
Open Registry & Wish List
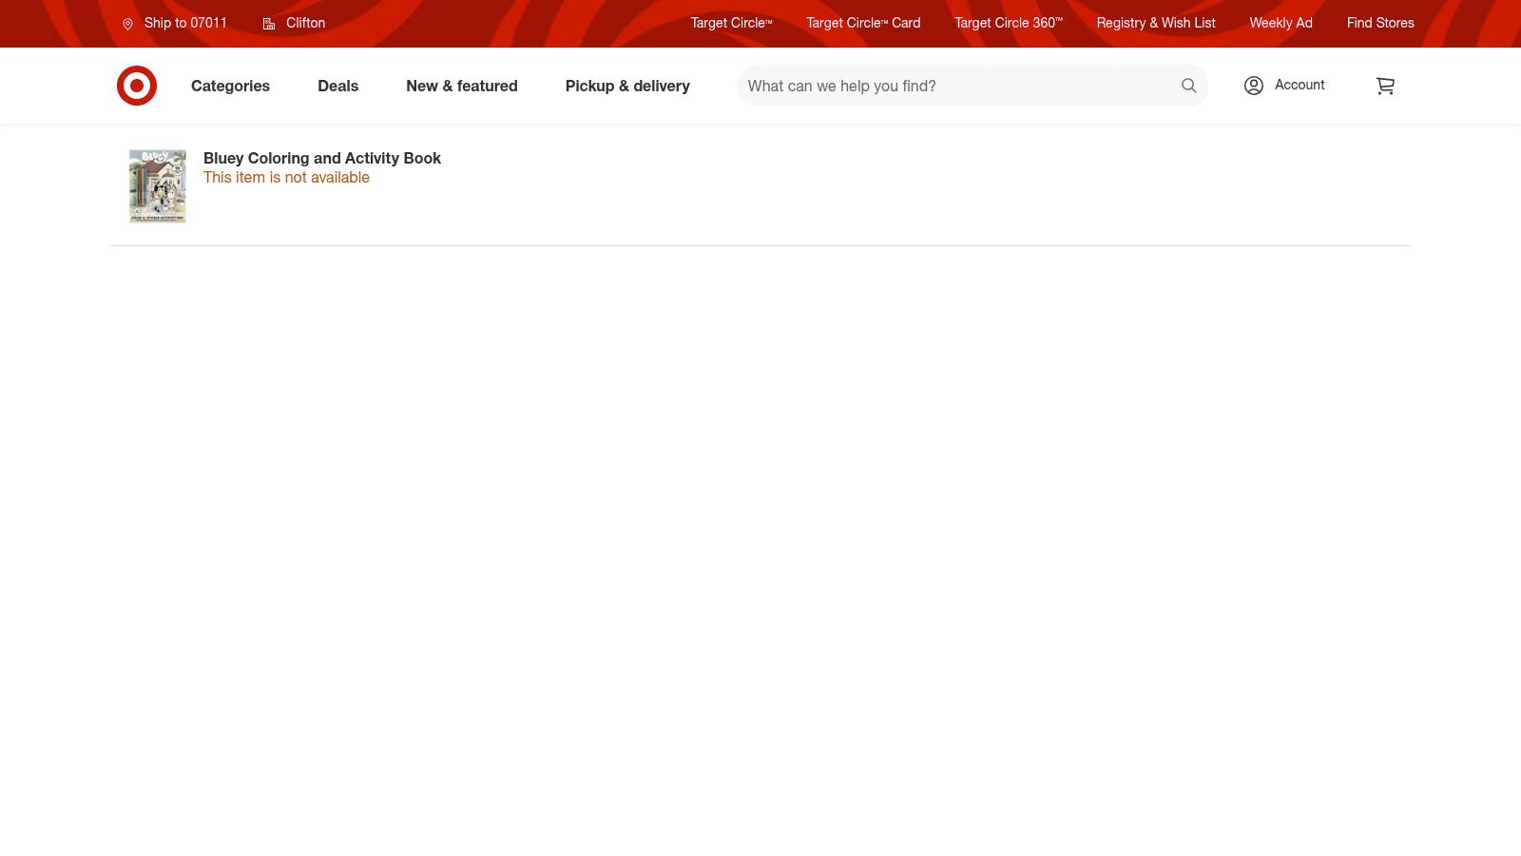pyautogui.click(x=1156, y=23)
